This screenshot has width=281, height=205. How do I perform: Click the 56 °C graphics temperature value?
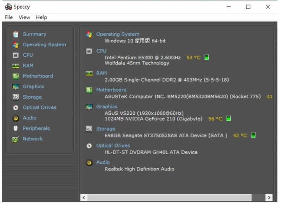click(215, 119)
